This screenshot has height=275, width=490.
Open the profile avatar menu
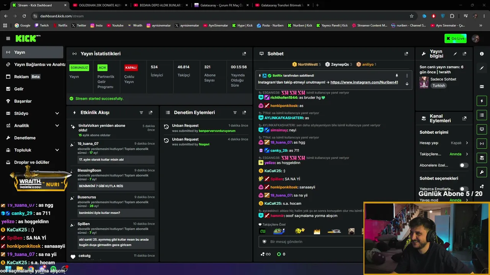(x=476, y=38)
